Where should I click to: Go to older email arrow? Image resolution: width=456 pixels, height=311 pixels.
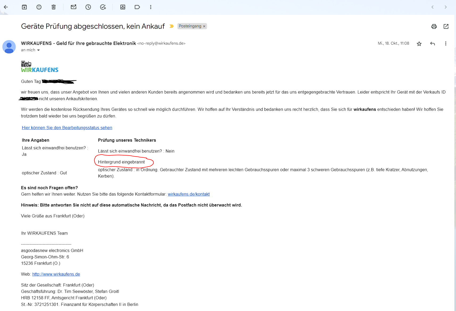(x=446, y=7)
